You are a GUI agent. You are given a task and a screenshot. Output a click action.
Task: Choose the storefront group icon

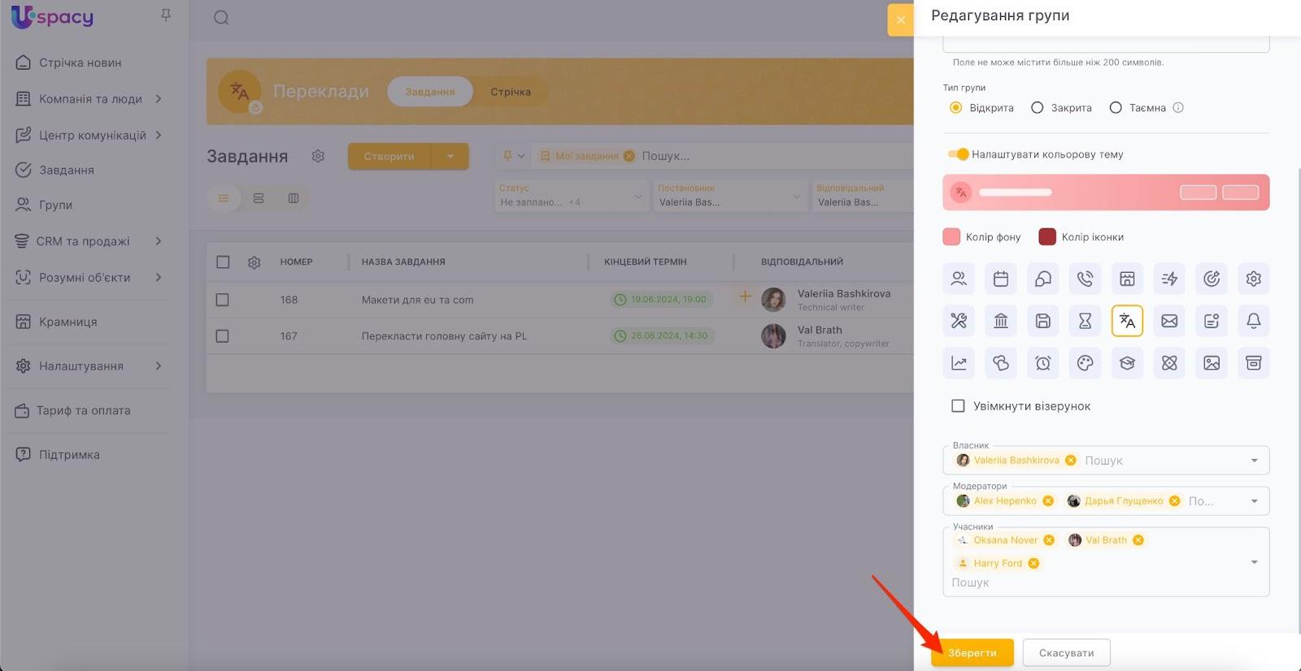click(x=1127, y=279)
